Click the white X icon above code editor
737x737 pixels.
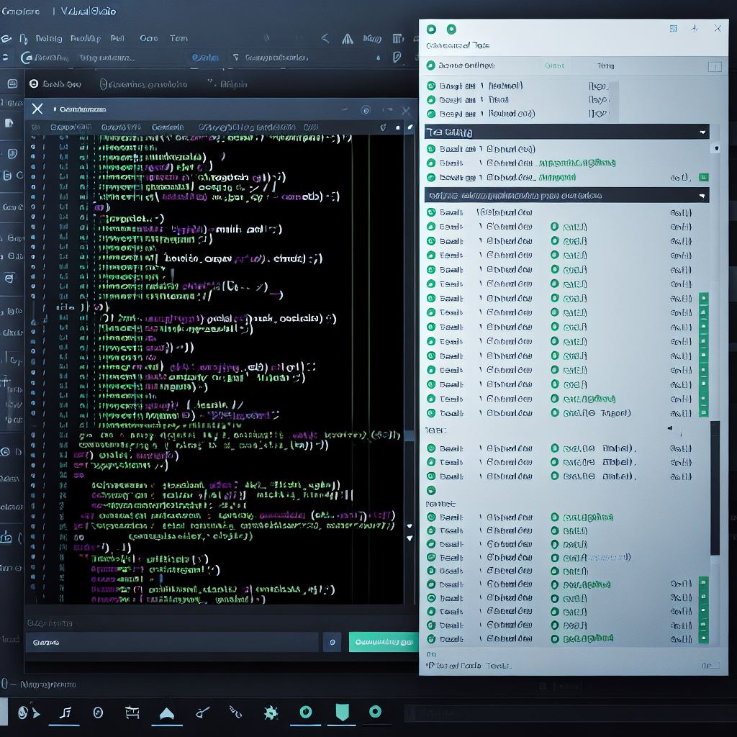click(x=37, y=109)
